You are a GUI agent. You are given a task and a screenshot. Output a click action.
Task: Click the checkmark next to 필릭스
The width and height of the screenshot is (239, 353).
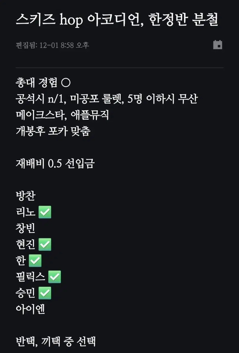pyautogui.click(x=55, y=277)
